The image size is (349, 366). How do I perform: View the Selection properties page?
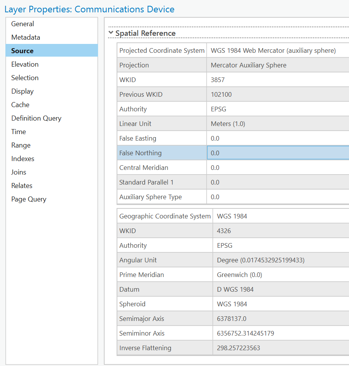pyautogui.click(x=25, y=77)
